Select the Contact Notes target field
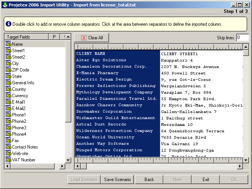Screen dimensions: 252x189 (x=25, y=147)
